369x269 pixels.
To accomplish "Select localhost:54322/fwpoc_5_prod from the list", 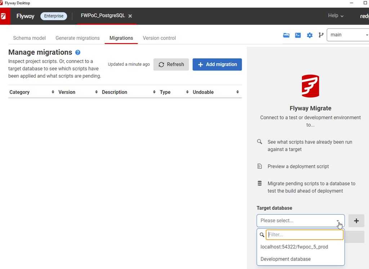I will (x=294, y=247).
